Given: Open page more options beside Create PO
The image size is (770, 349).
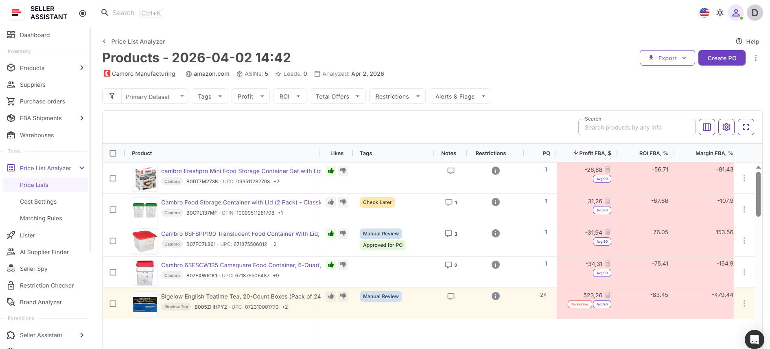Looking at the screenshot, I should [x=756, y=58].
